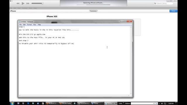The width and height of the screenshot is (187, 105).
Task: Click the network tray icon
Action: click(165, 104)
